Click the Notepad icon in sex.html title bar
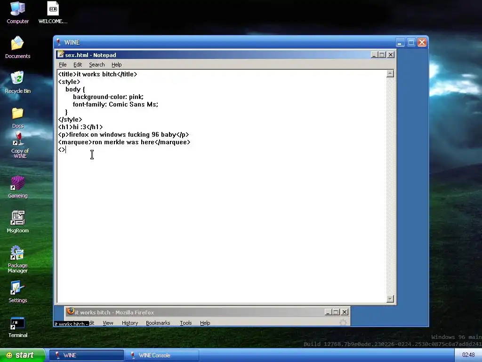 coord(61,55)
